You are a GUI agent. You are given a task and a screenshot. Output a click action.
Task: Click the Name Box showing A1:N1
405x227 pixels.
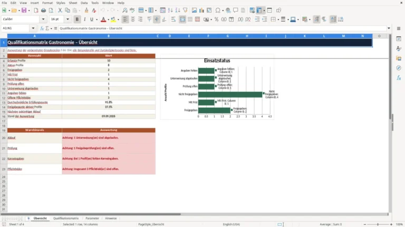tap(16, 28)
